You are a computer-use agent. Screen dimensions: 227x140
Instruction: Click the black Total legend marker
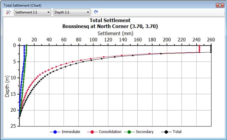166,132
